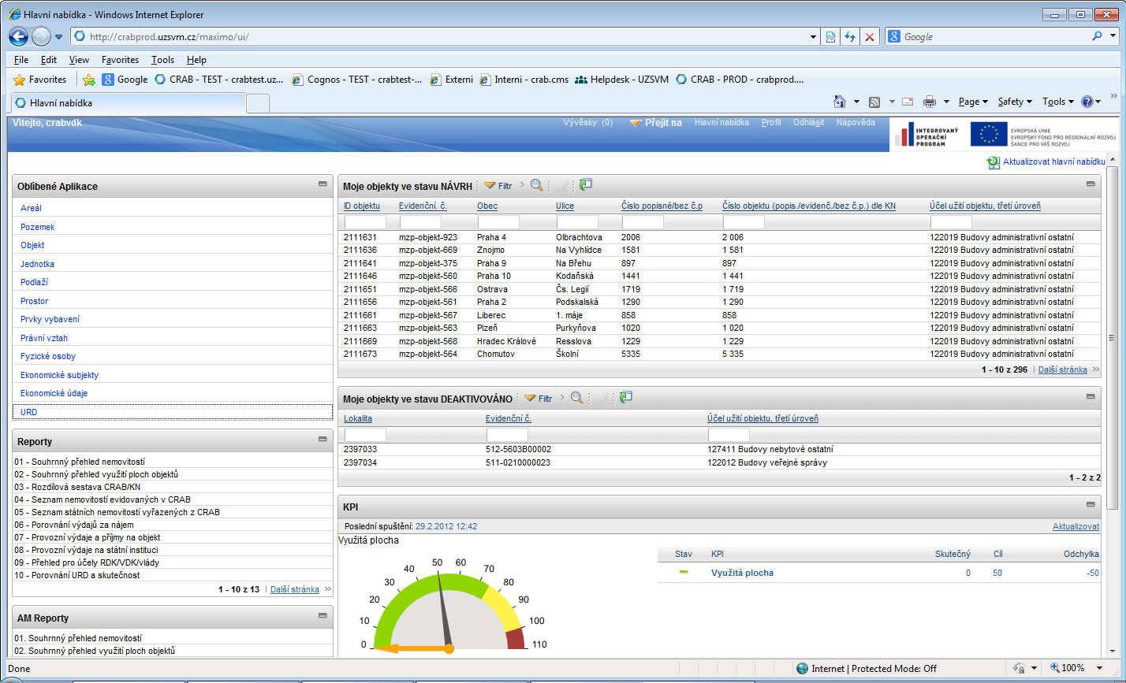
Task: Select the Hlavní nabídka browser tab
Action: (127, 103)
